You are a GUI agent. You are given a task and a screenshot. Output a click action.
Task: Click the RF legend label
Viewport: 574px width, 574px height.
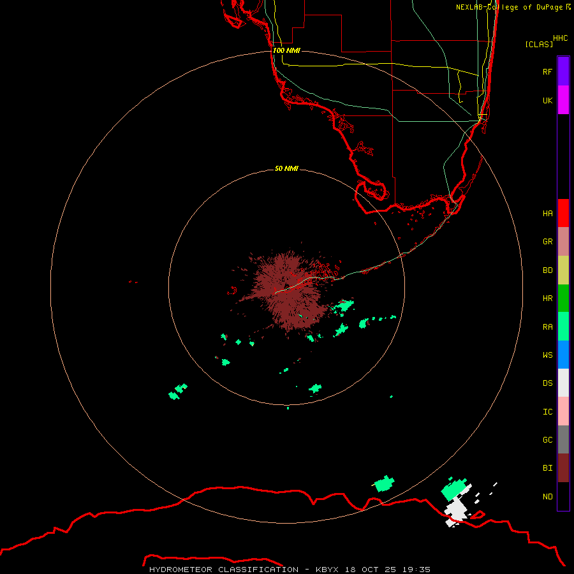[x=547, y=71]
